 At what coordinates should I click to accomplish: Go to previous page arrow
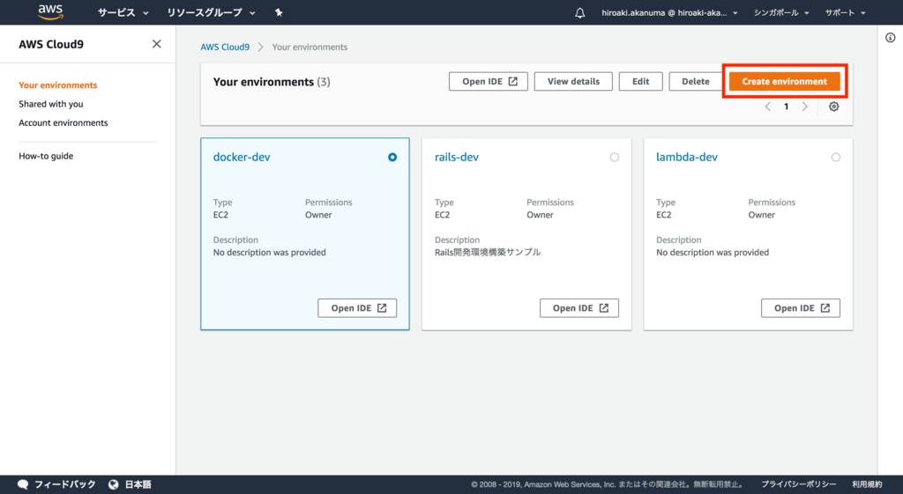[768, 107]
